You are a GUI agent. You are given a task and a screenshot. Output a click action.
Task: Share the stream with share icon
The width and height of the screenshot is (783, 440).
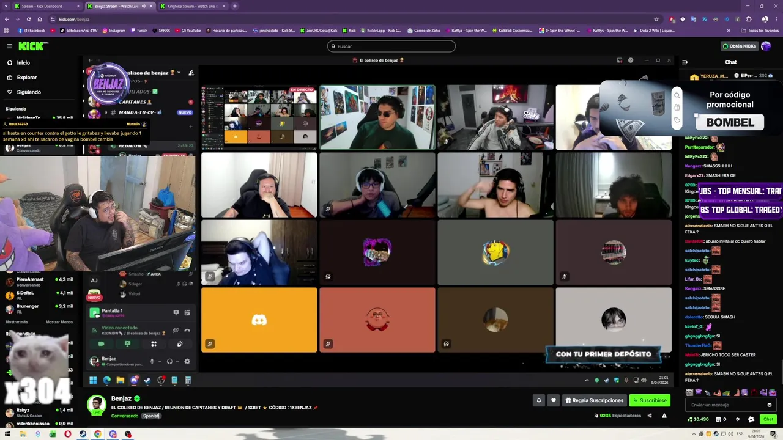650,416
